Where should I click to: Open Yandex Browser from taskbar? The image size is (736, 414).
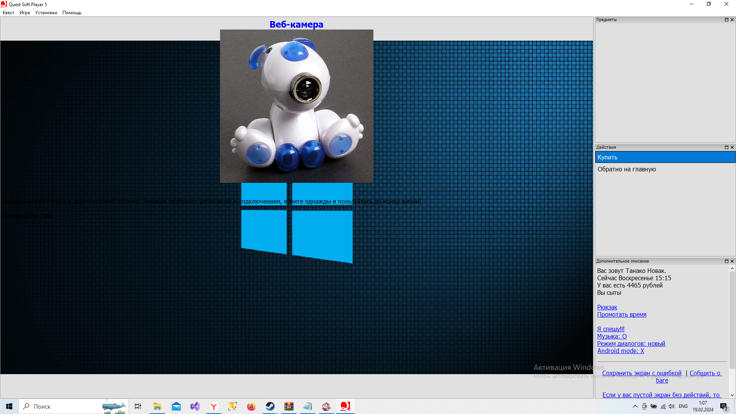[x=214, y=406]
